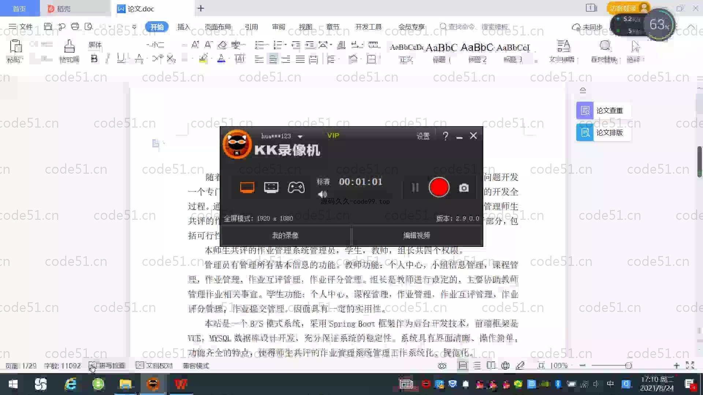Open the 引用 ribbon tab
Viewport: 703px width, 395px height.
(252, 27)
